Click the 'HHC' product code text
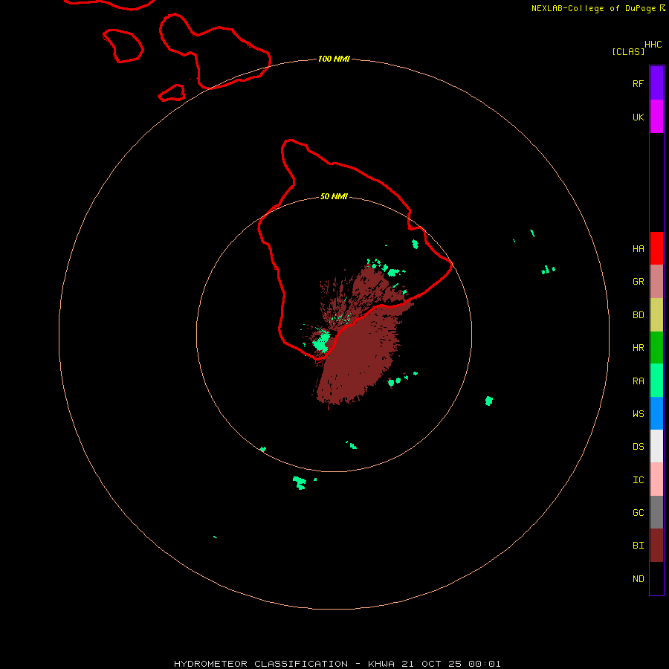 (653, 45)
